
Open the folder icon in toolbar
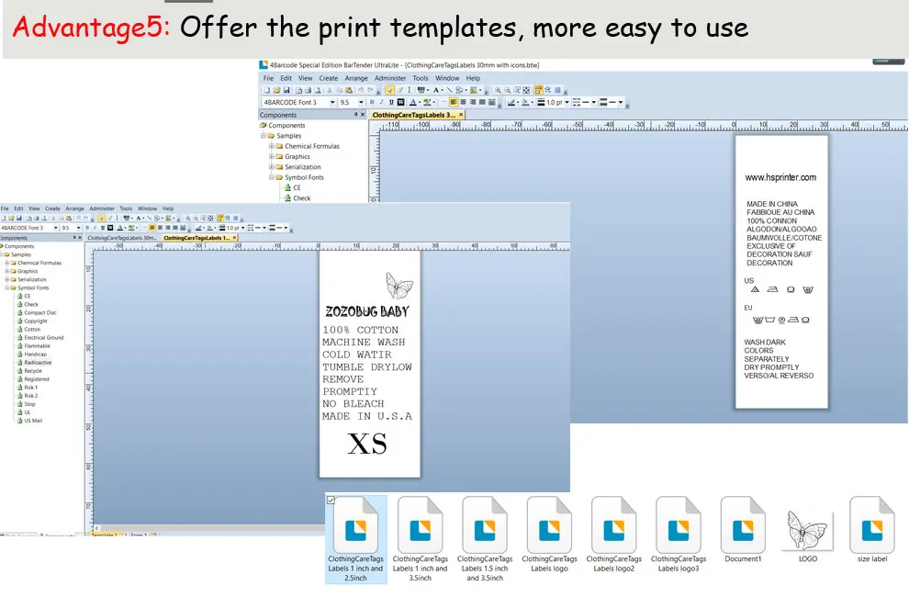[276, 90]
